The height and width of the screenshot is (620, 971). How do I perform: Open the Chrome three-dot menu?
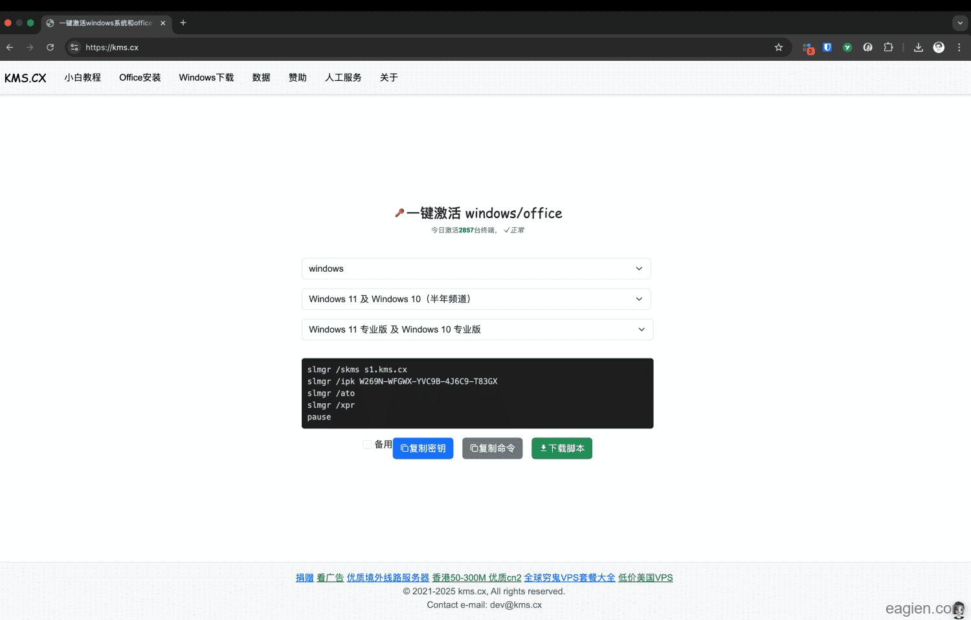pos(959,47)
